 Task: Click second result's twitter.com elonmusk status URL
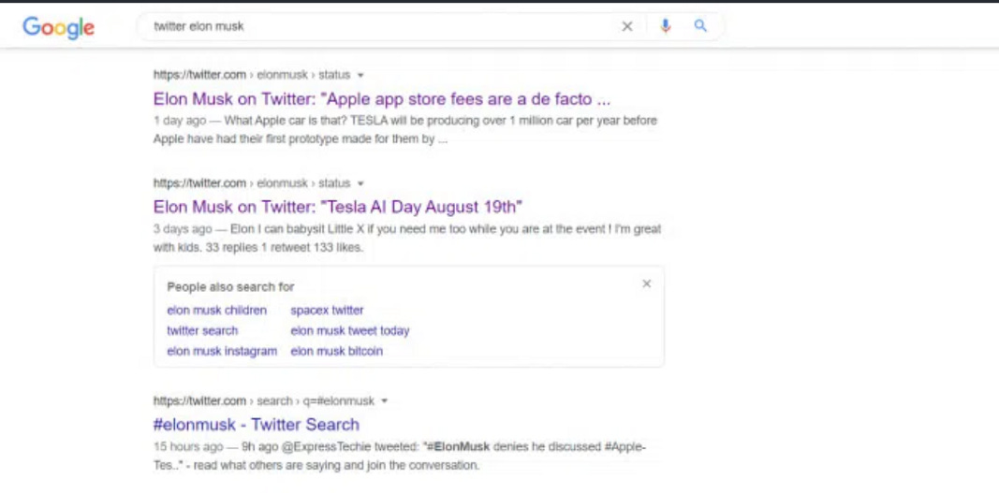(252, 183)
